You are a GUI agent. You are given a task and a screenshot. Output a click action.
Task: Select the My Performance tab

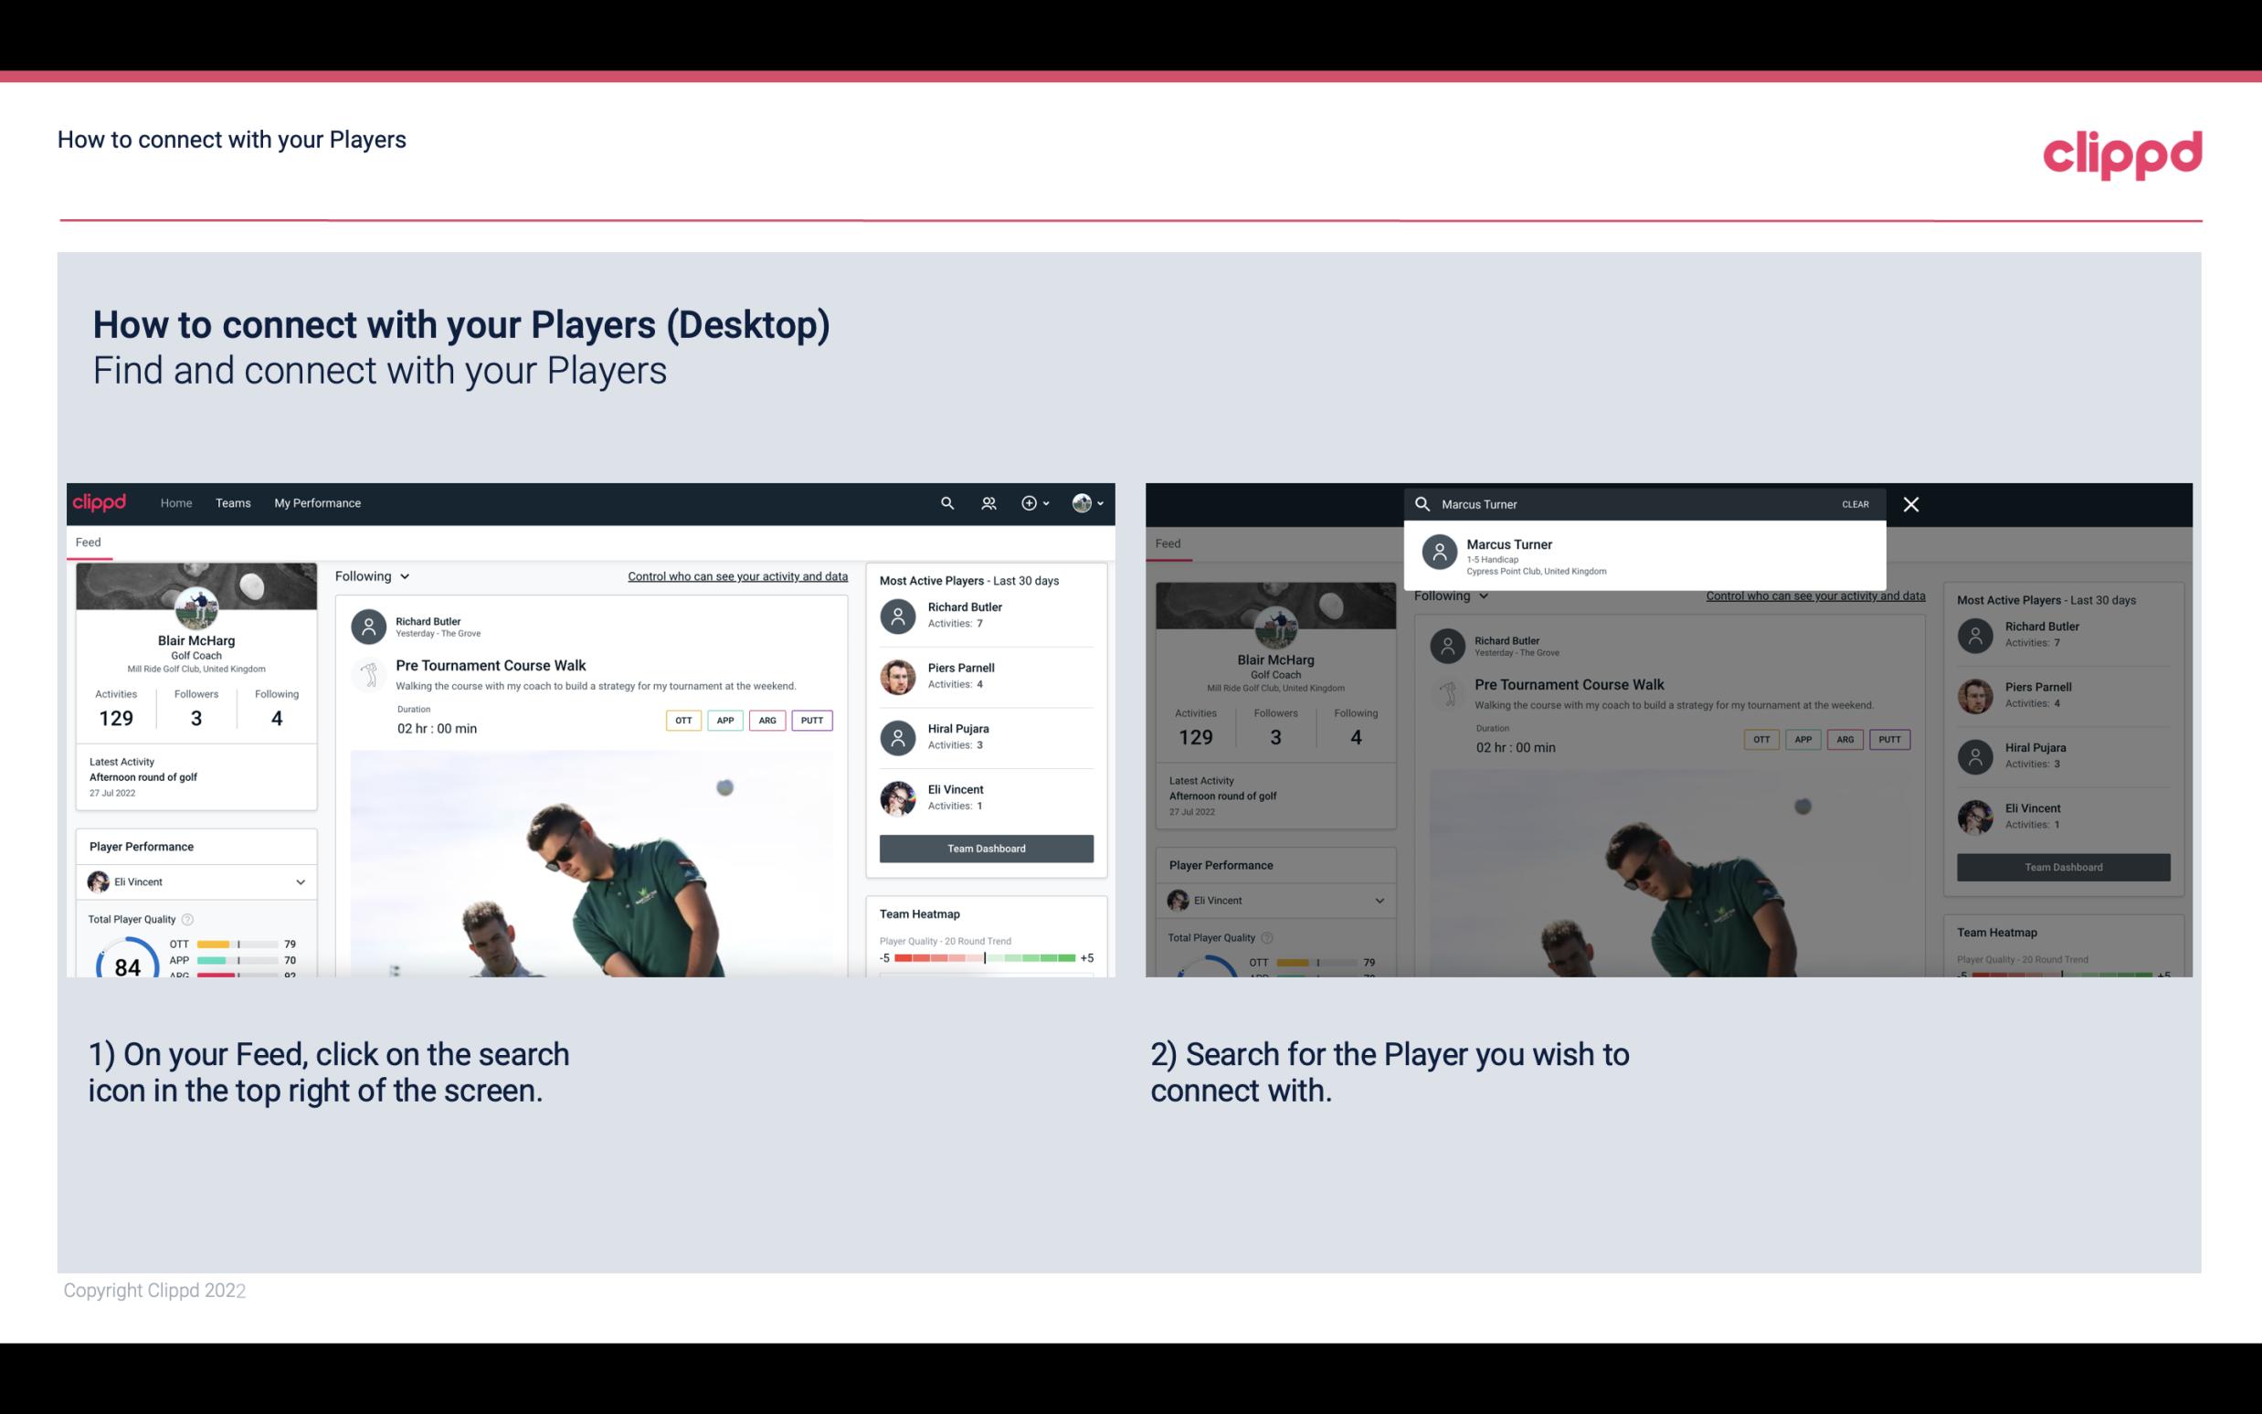point(318,501)
